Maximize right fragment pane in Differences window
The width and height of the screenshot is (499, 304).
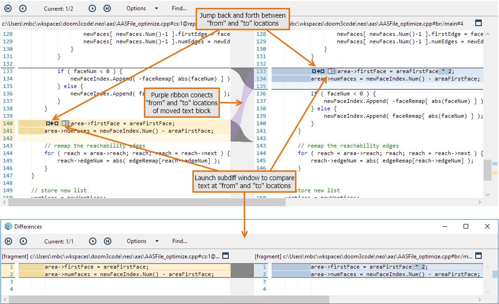[x=478, y=256]
